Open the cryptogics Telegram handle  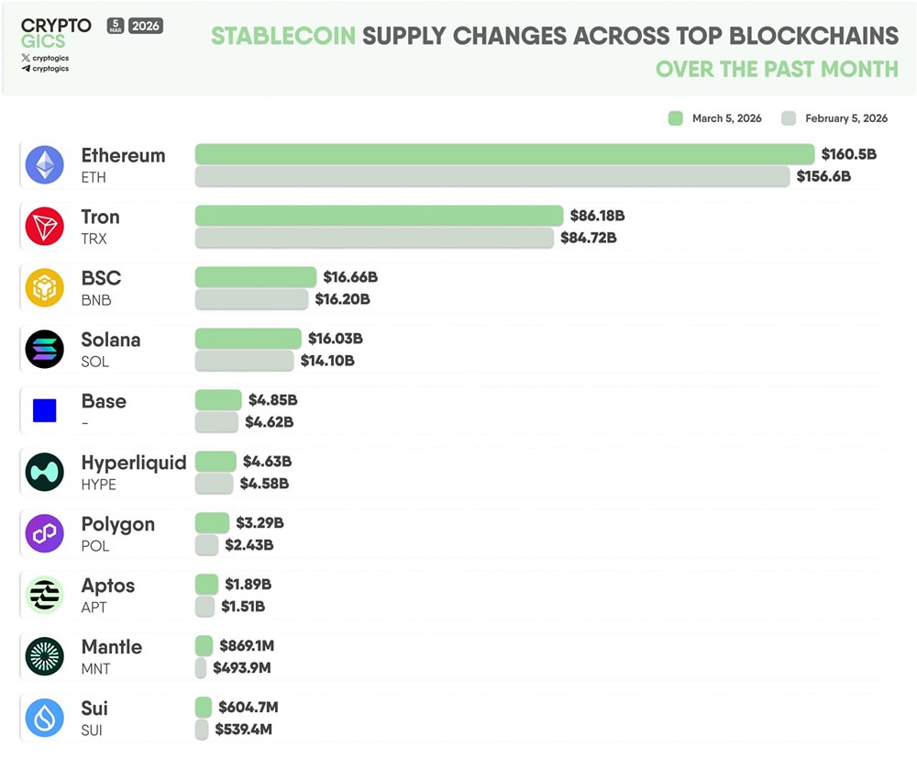point(45,69)
